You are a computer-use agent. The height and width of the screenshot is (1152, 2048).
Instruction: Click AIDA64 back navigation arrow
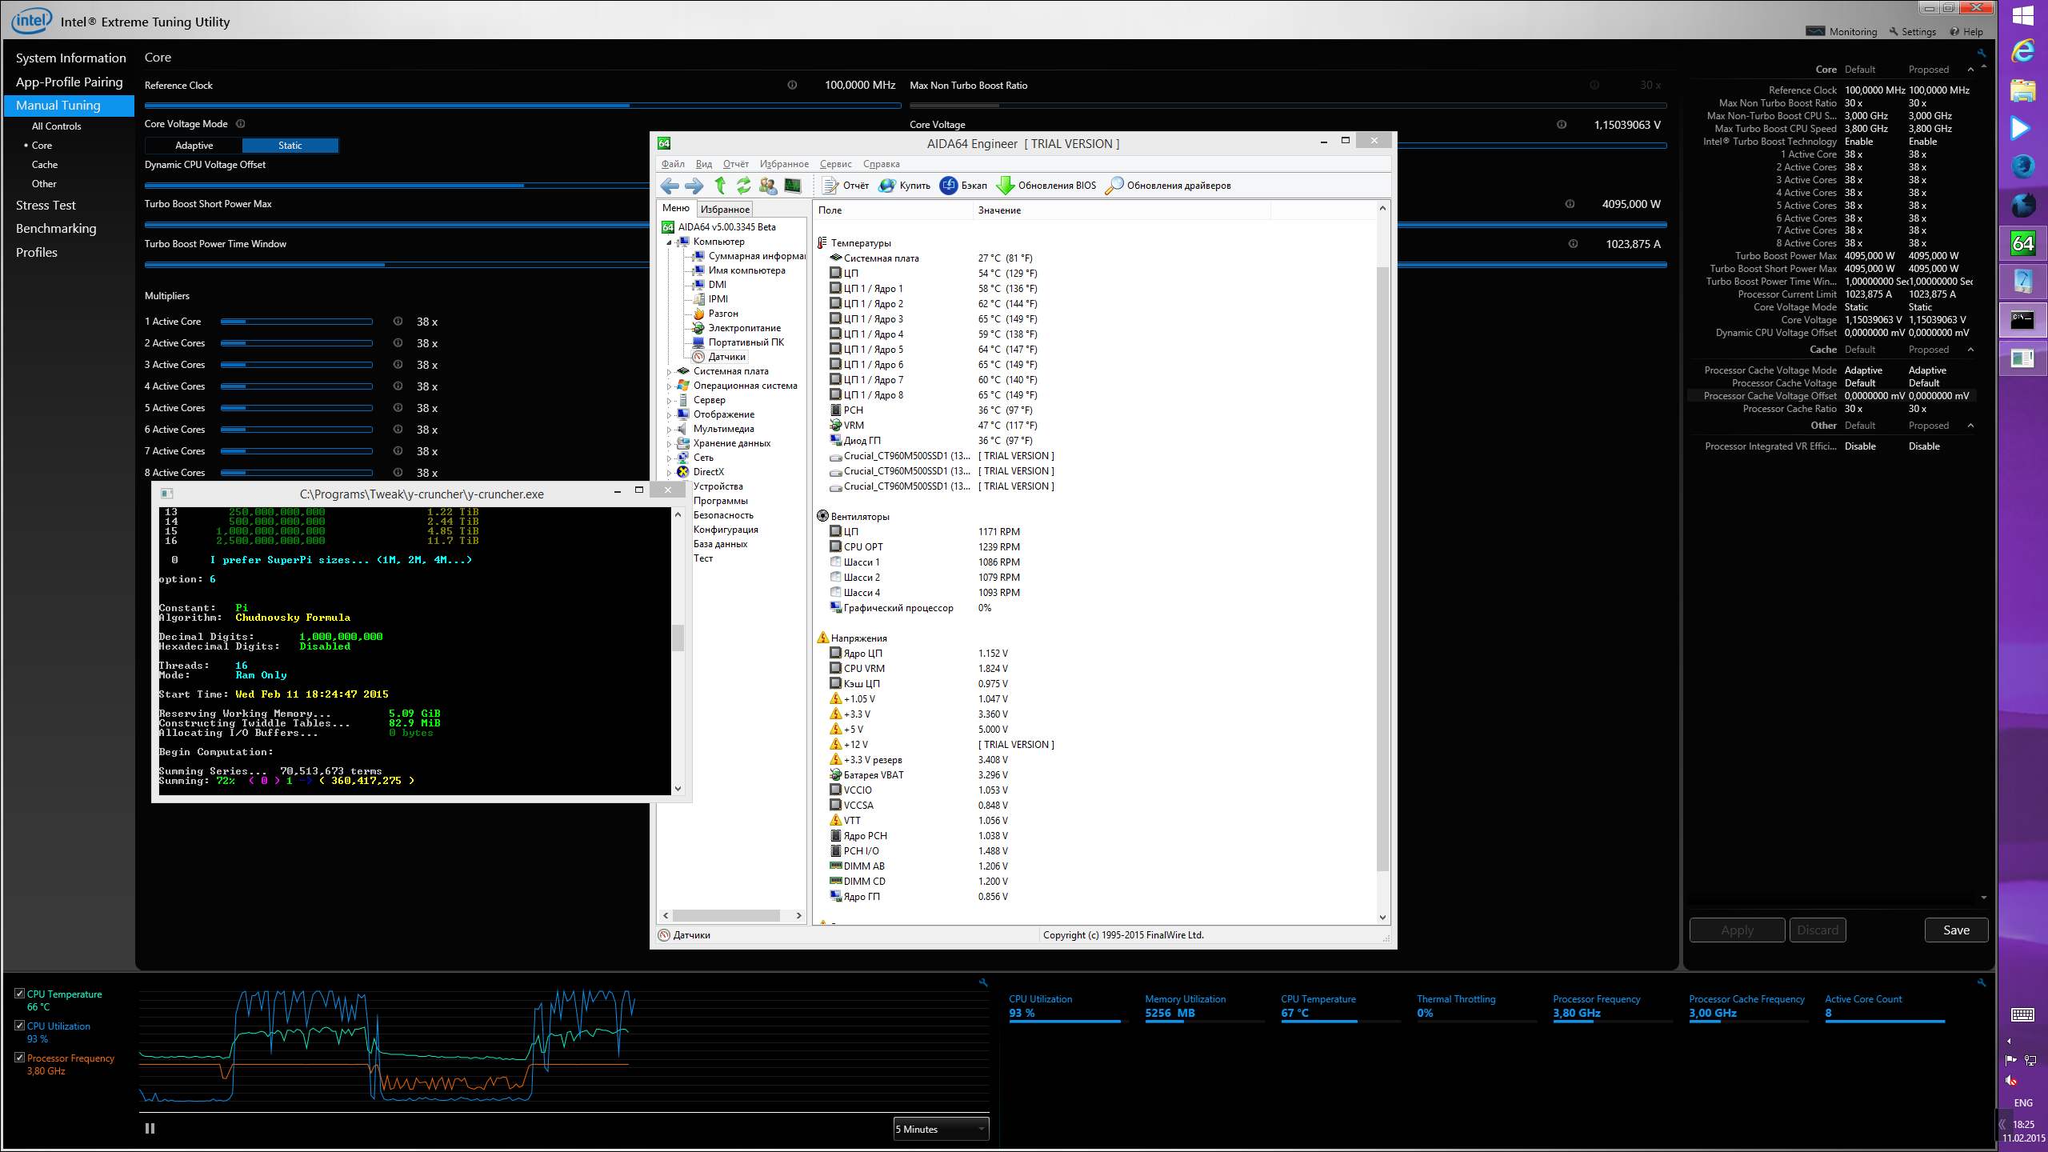(x=670, y=186)
